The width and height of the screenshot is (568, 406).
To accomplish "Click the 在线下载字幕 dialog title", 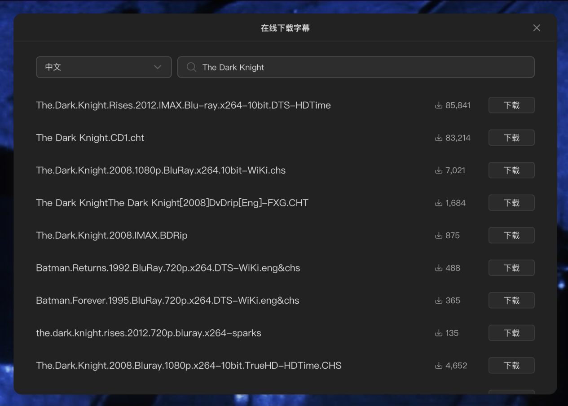I will pos(285,28).
